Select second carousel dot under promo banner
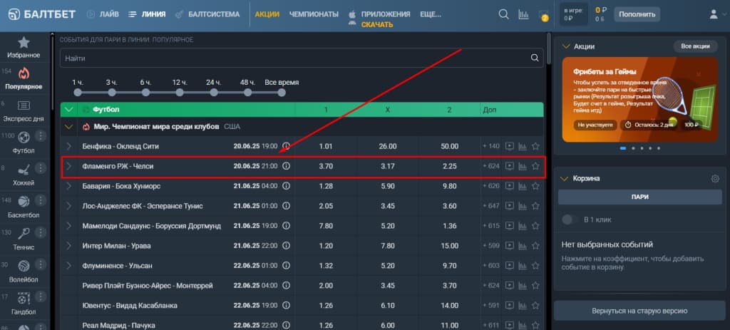This screenshot has width=730, height=330. pos(633,148)
